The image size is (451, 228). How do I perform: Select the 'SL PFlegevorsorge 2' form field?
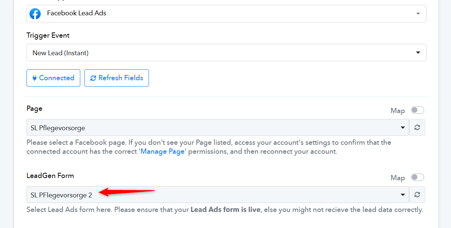[x=218, y=194]
